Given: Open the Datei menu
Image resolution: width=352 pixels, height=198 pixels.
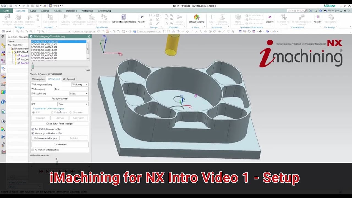Looking at the screenshot, I should [6, 11].
